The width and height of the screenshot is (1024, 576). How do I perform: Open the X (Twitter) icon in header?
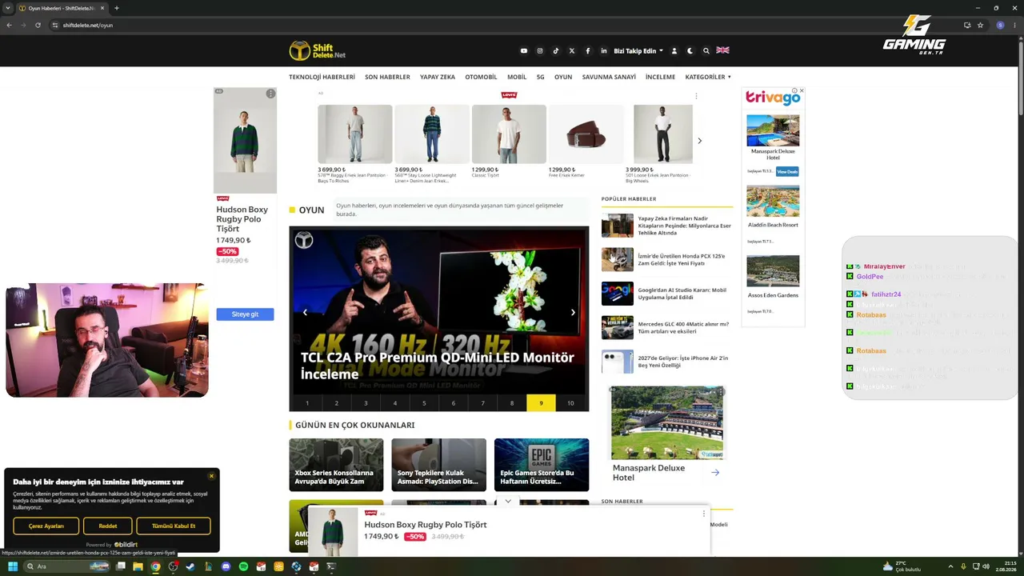click(572, 50)
